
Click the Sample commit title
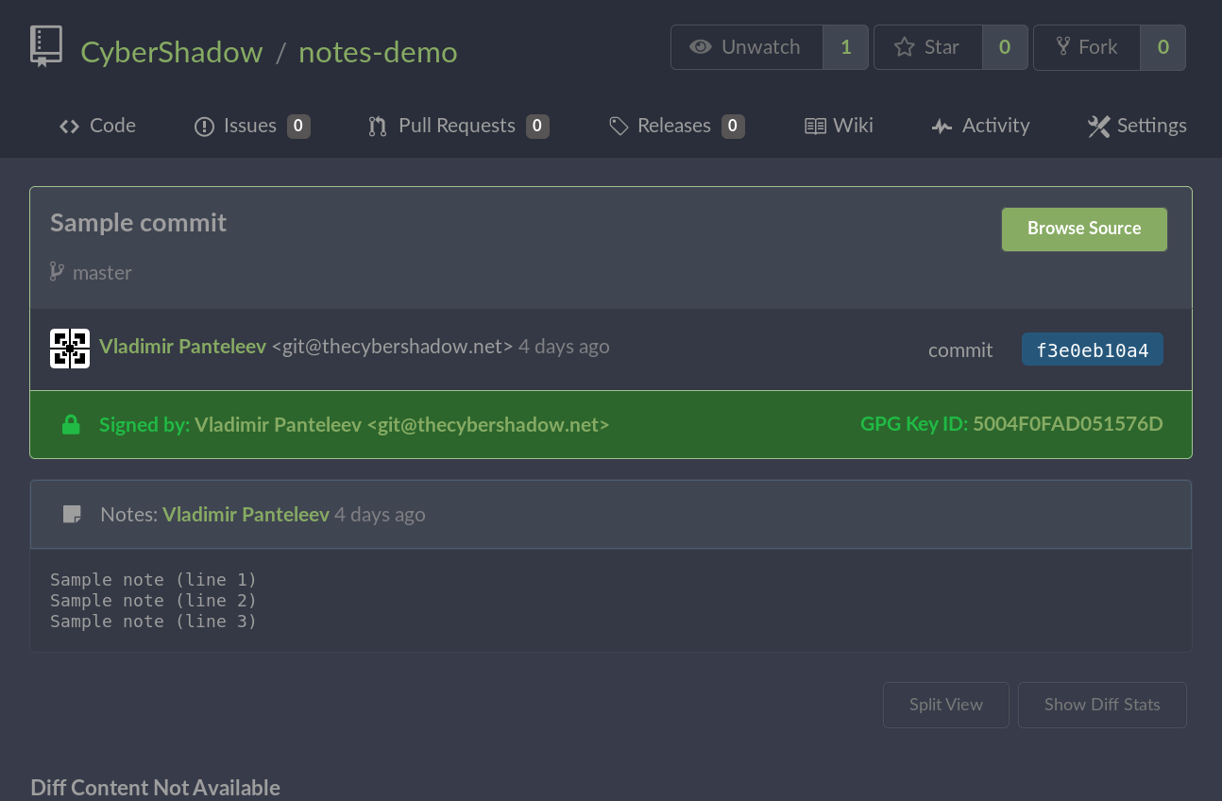coord(138,223)
